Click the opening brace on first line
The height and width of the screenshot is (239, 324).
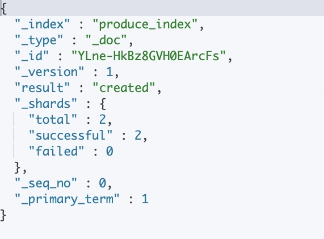(x=4, y=9)
